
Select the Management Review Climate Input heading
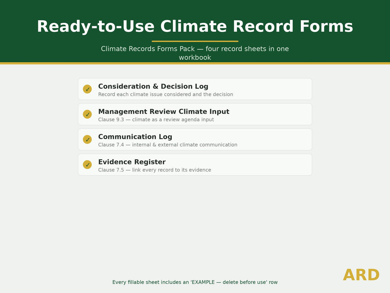click(164, 112)
